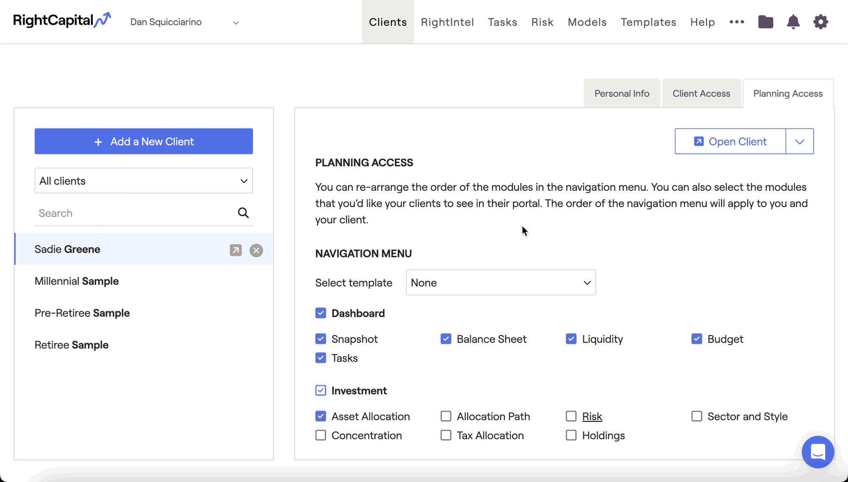848x482 pixels.
Task: Uncheck the Balance Sheet checkbox
Action: tap(446, 339)
